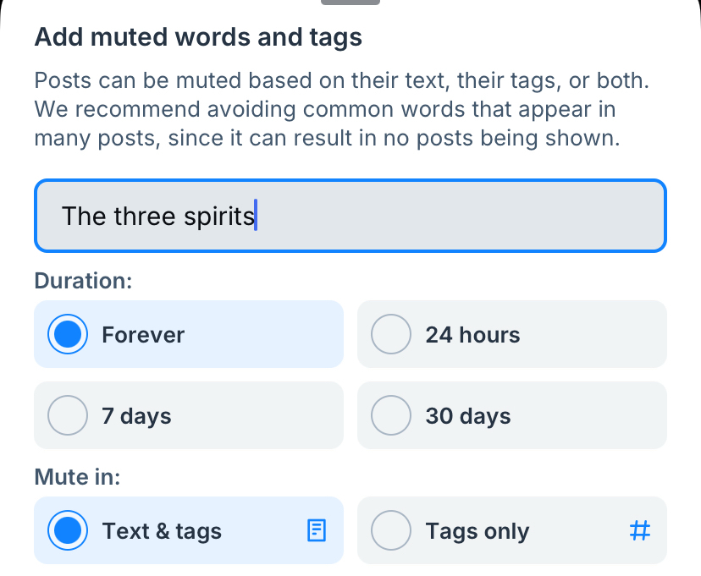The height and width of the screenshot is (576, 701).
Task: Choose the 24 hours radio circle
Action: [391, 335]
